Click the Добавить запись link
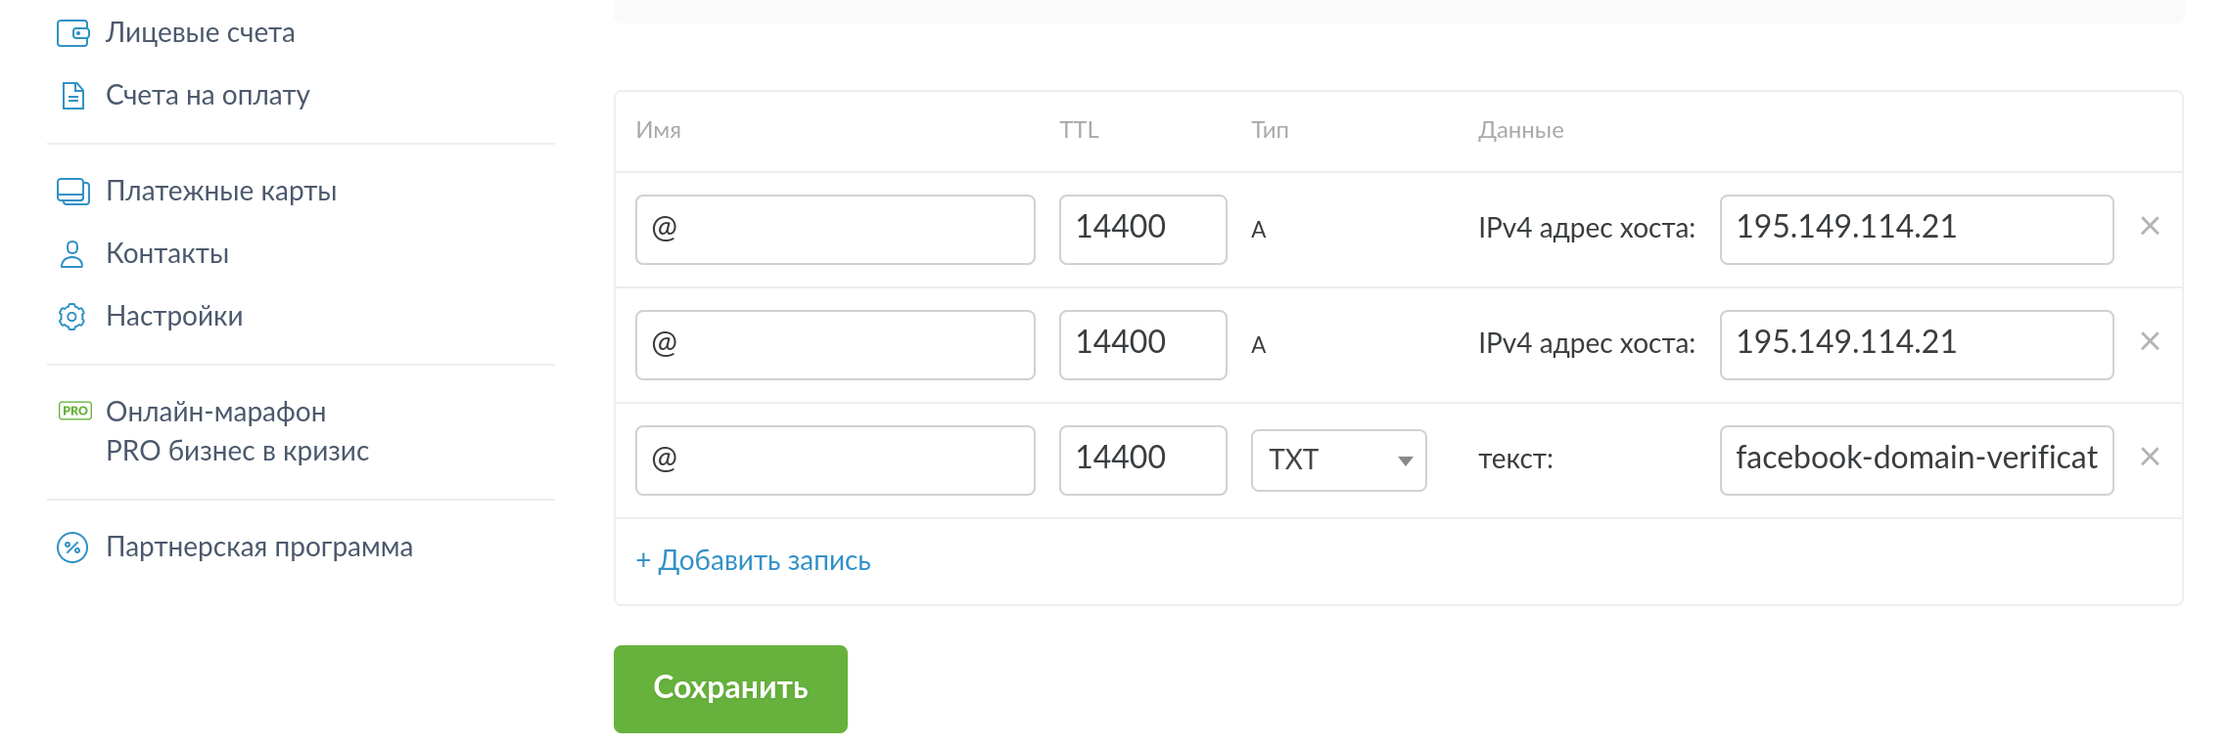This screenshot has height=745, width=2228. 753,561
